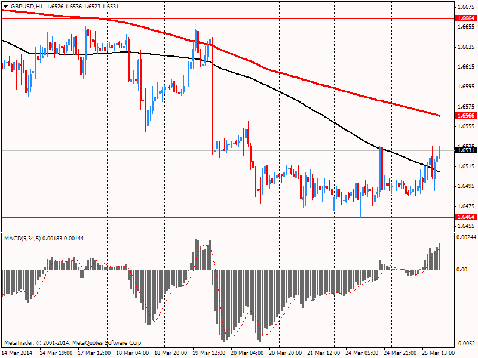The image size is (478, 358).
Task: Click the MACD zero level 0.00 label
Action: coord(462,270)
